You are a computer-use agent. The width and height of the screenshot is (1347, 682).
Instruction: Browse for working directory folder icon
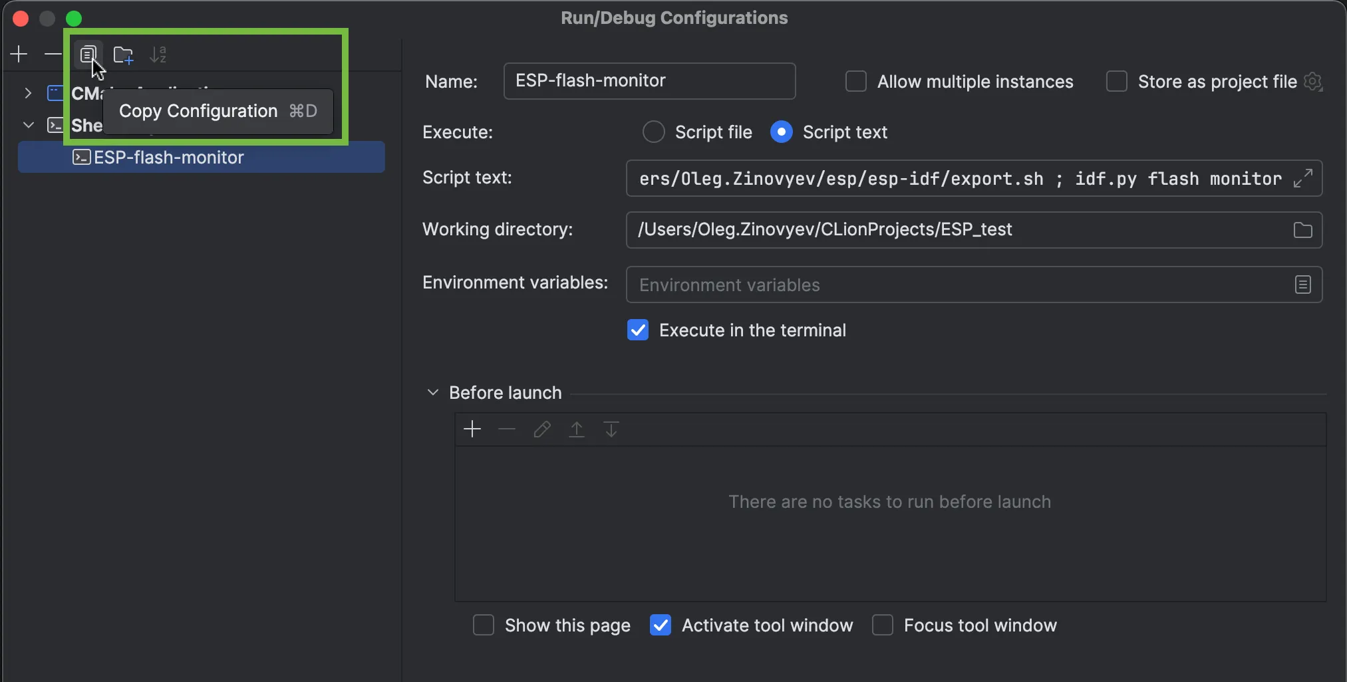[x=1302, y=230]
